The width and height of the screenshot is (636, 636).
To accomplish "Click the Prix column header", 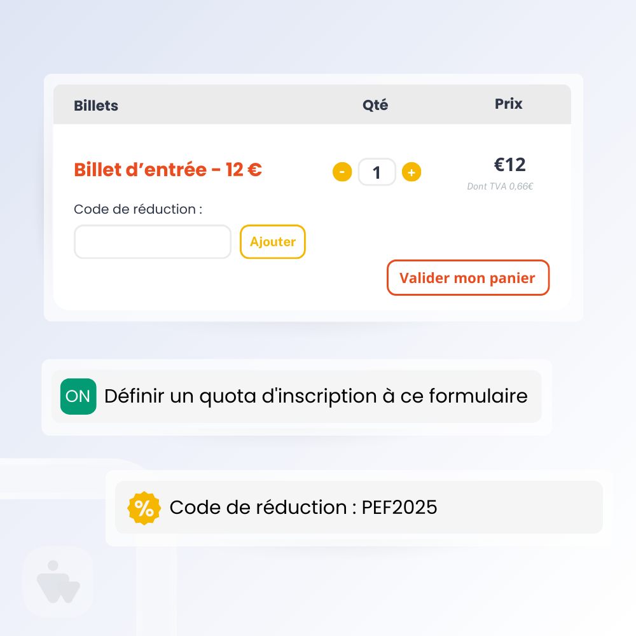I will pos(508,104).
